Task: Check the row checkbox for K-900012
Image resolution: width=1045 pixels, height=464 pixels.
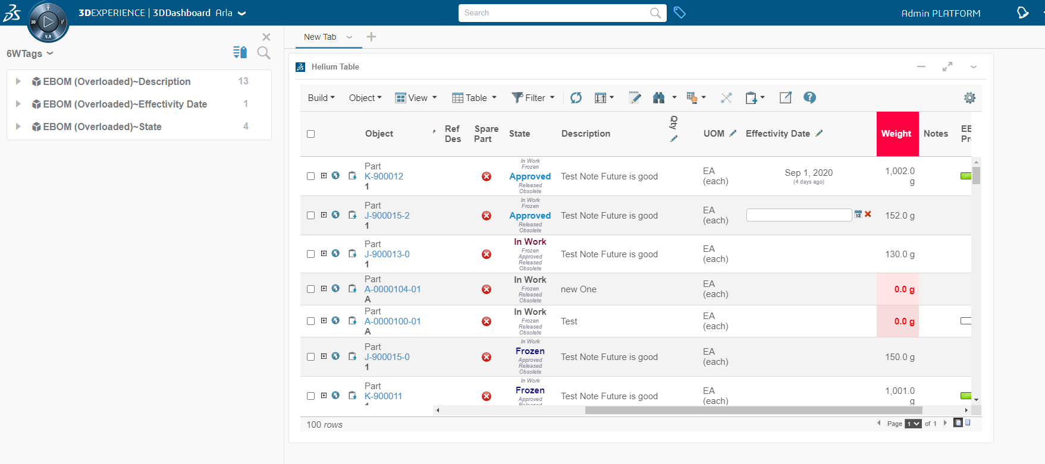Action: [310, 176]
